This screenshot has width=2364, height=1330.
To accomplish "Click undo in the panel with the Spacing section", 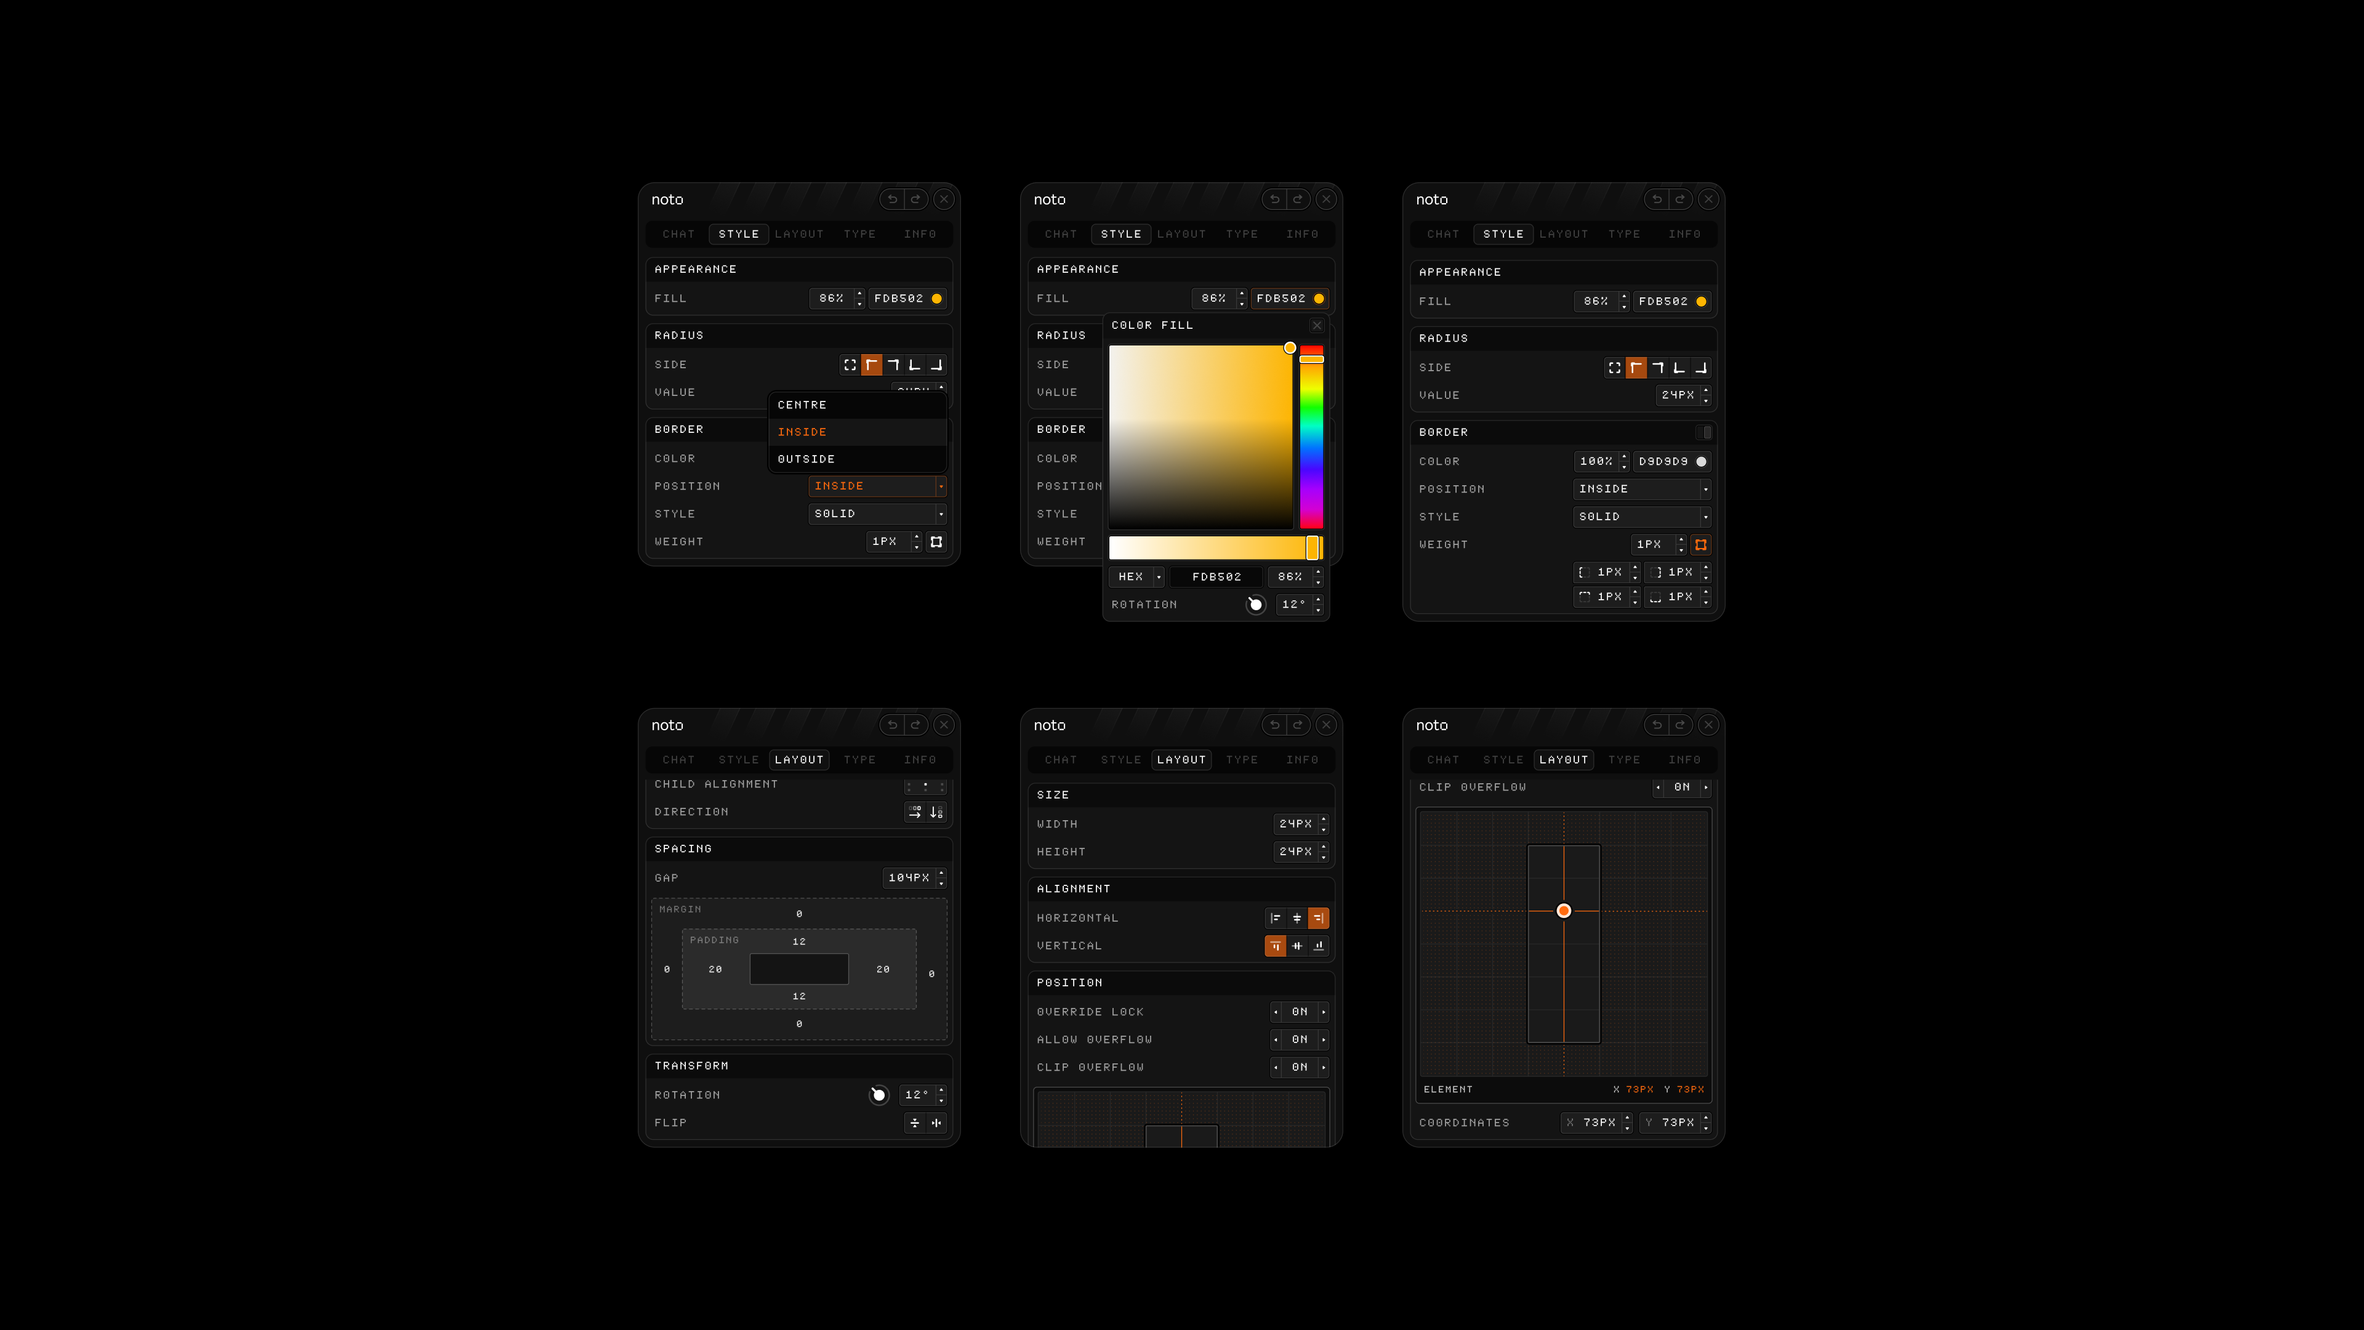I will [x=892, y=725].
